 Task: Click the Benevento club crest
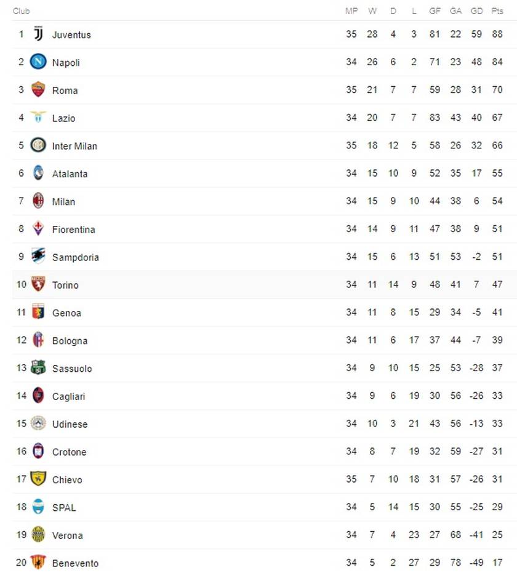[38, 562]
